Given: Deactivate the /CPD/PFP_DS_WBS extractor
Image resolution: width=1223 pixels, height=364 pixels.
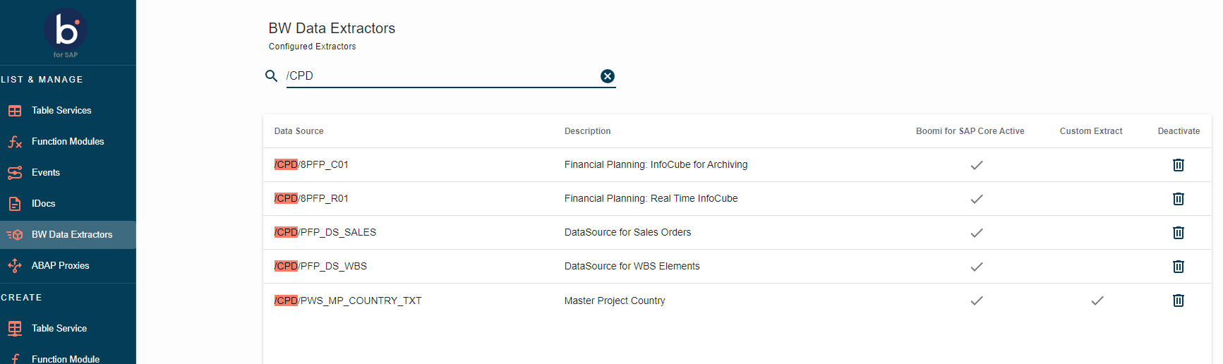Looking at the screenshot, I should click(x=1178, y=267).
